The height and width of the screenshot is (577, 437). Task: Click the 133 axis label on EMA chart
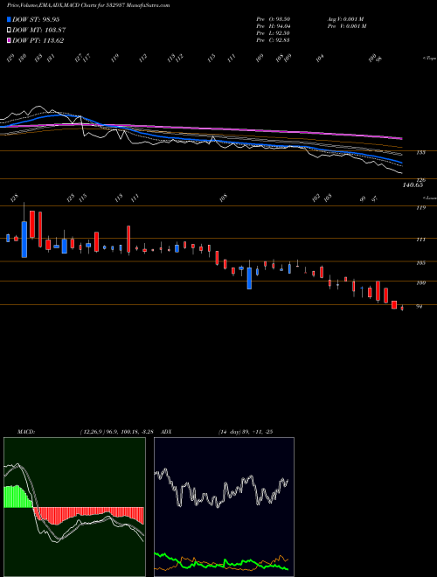[x=420, y=152]
